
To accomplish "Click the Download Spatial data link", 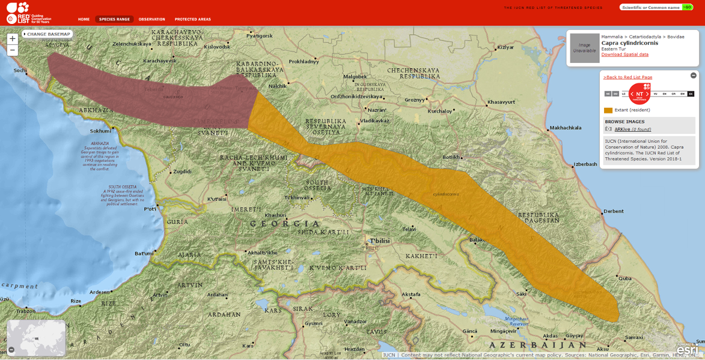I will [x=624, y=55].
